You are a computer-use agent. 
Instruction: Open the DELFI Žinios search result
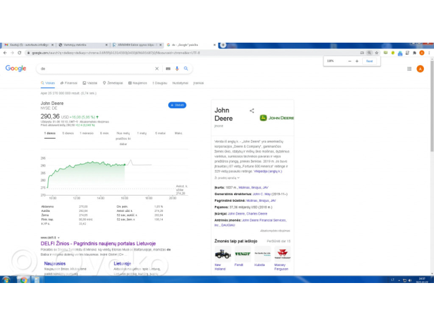coord(98,243)
